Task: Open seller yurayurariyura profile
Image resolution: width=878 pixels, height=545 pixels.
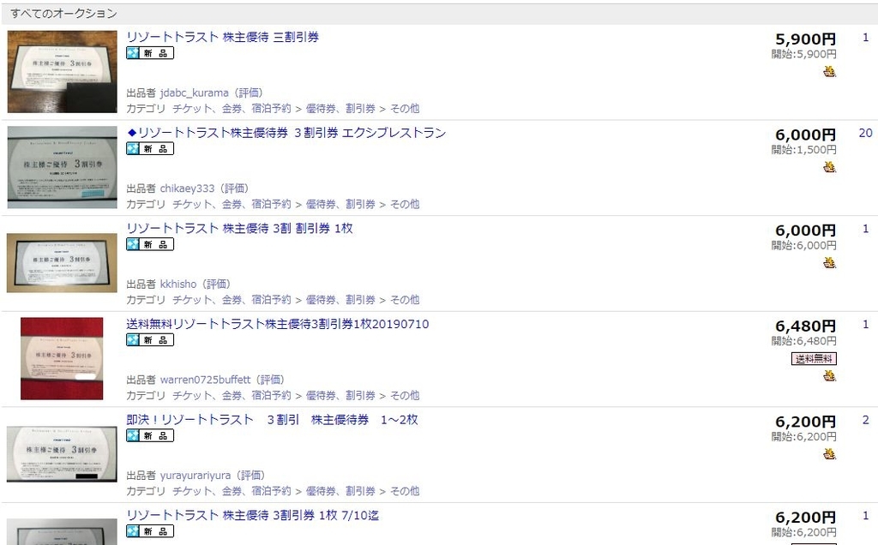Action: (x=195, y=476)
